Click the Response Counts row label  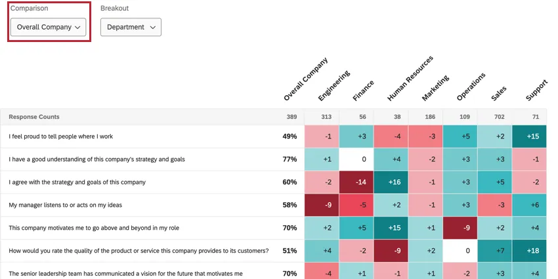pos(34,117)
